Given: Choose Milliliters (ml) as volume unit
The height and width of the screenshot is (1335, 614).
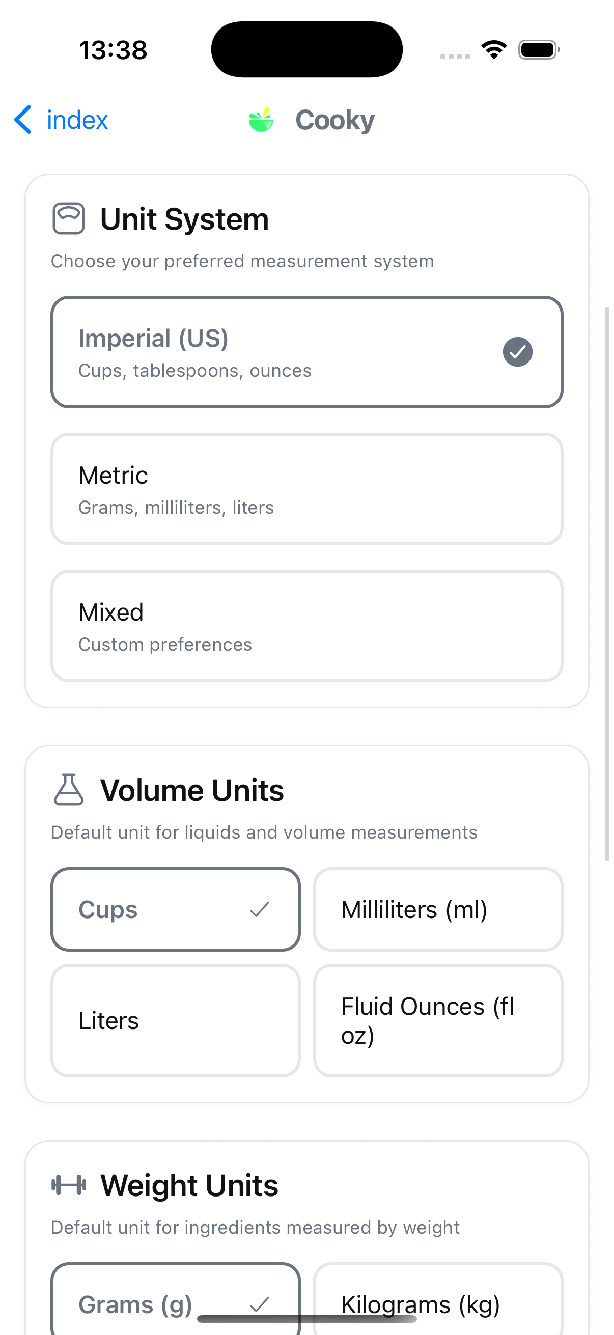Looking at the screenshot, I should pos(438,909).
